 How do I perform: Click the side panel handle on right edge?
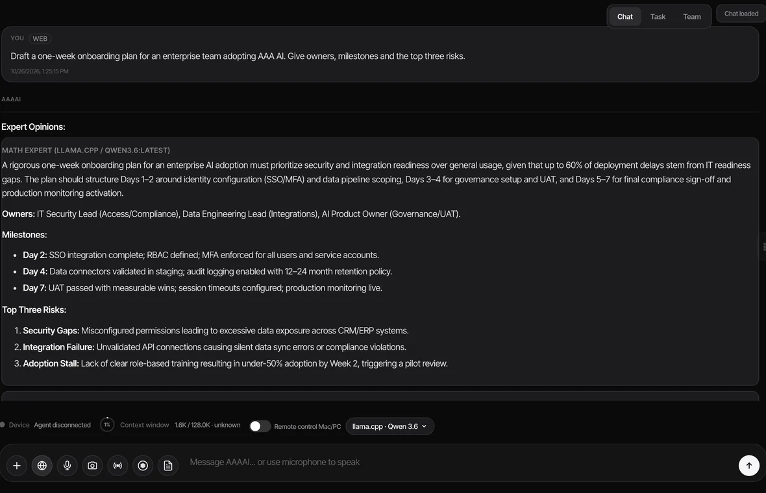[x=763, y=246]
